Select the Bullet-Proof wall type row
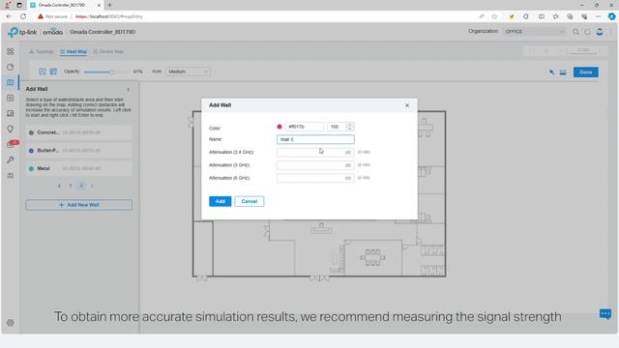 (x=79, y=151)
